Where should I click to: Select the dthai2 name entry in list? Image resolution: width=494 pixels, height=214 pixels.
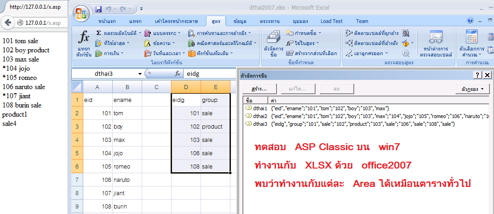[x=260, y=116]
